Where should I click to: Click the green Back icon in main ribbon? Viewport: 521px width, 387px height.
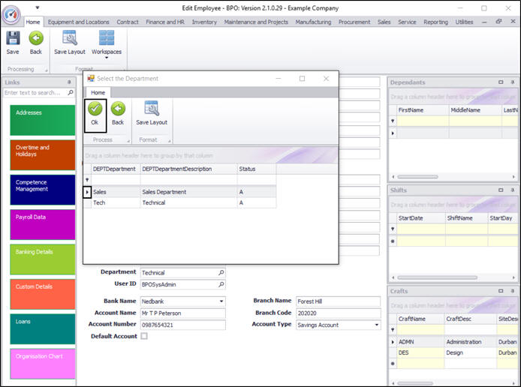tap(36, 38)
